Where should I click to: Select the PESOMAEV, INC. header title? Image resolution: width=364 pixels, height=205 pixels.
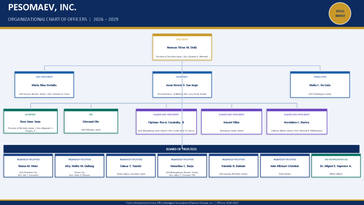[x=42, y=7]
